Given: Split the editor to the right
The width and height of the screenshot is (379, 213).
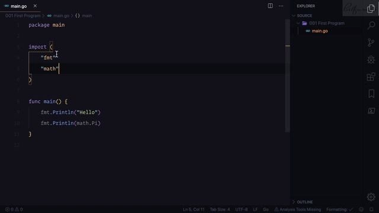Looking at the screenshot, I should coord(270,6).
